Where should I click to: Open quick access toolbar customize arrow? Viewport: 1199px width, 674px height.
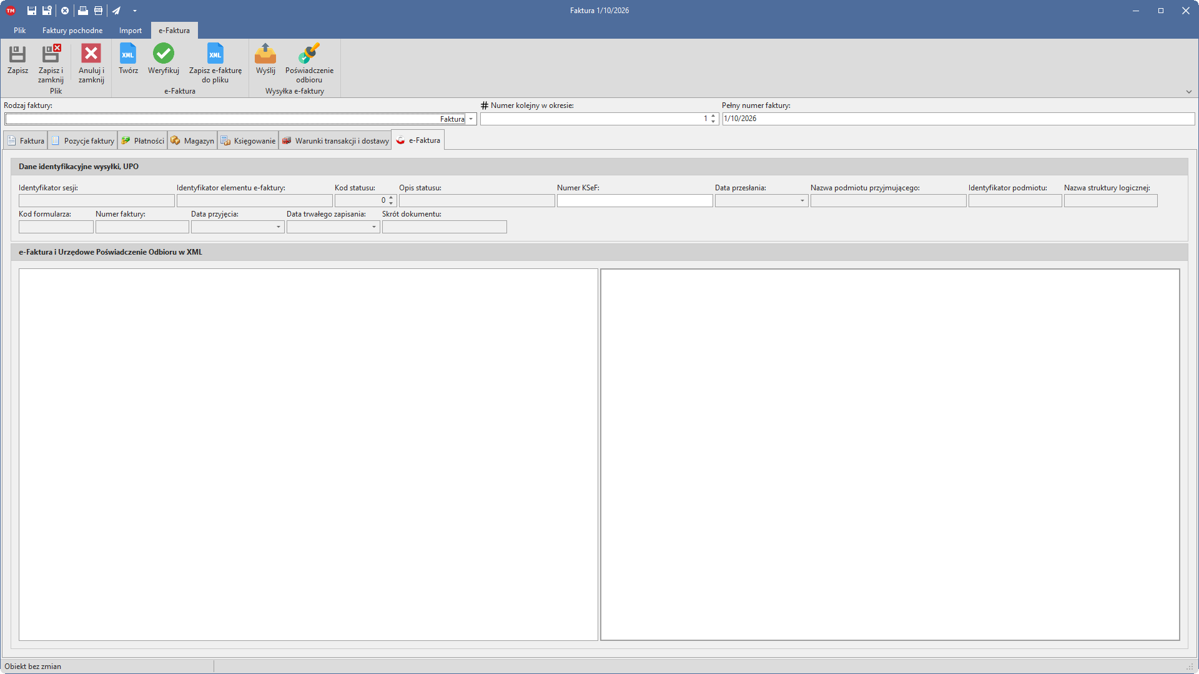(135, 11)
